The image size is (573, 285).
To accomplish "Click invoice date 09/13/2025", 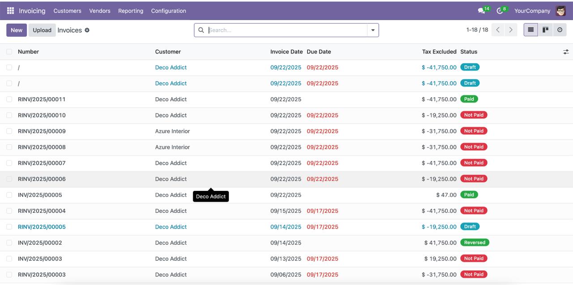I will (286, 259).
